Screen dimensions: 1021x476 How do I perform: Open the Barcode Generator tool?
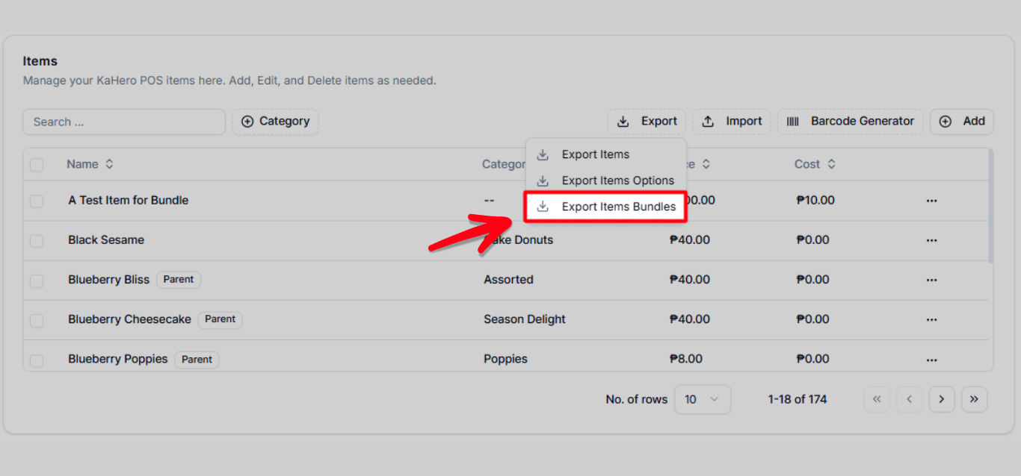[x=851, y=122]
